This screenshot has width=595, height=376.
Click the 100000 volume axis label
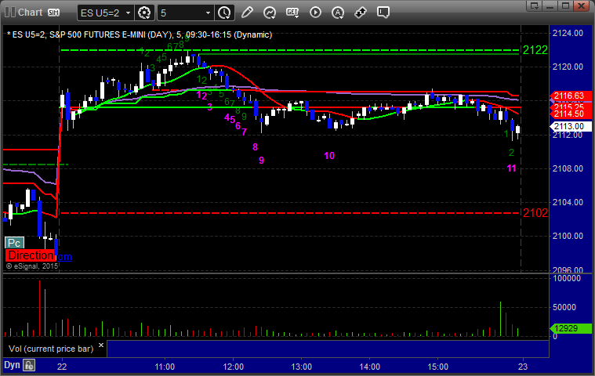coord(567,279)
